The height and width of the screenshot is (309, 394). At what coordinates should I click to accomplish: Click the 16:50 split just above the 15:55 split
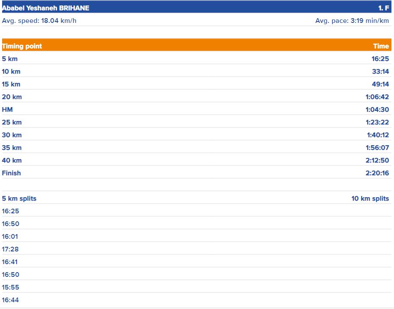point(10,275)
